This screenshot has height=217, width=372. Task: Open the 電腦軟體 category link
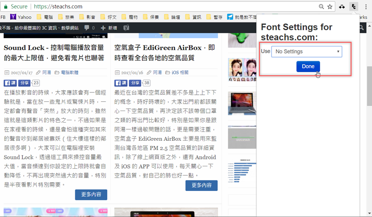(x=69, y=72)
